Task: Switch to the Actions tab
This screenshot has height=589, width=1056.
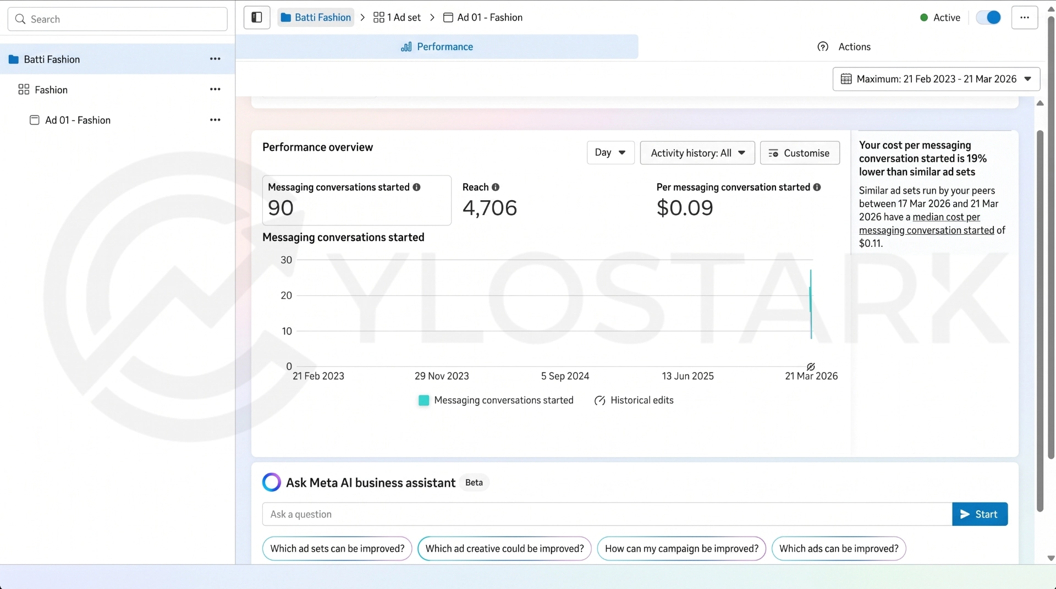Action: pos(844,47)
